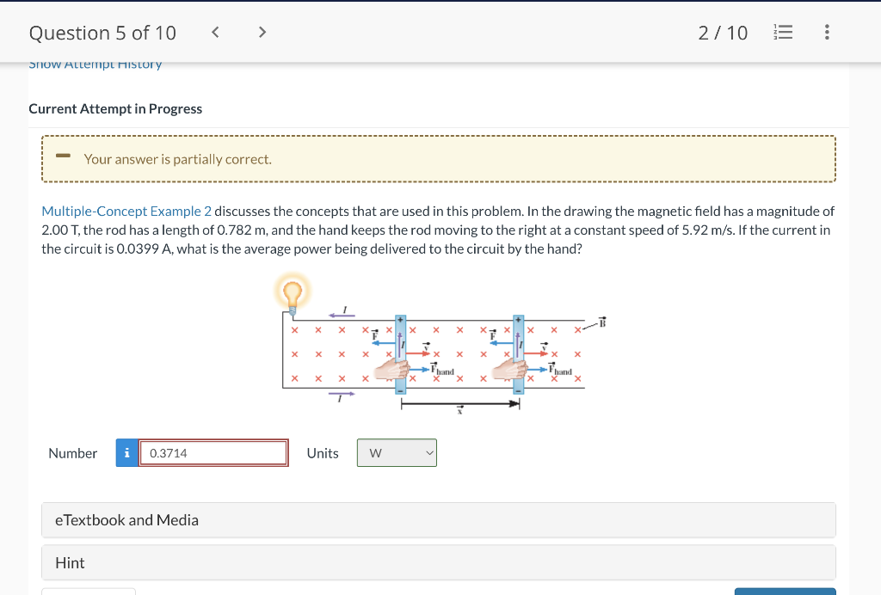Click the question header Question 5 of 10
Image resolution: width=881 pixels, height=595 pixels.
click(x=102, y=32)
